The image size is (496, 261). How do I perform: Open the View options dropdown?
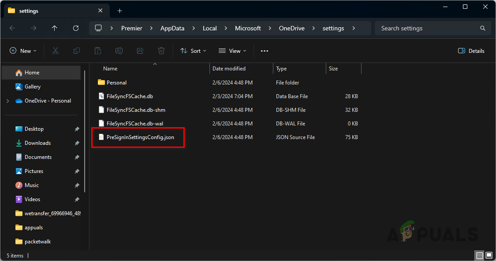(x=232, y=51)
